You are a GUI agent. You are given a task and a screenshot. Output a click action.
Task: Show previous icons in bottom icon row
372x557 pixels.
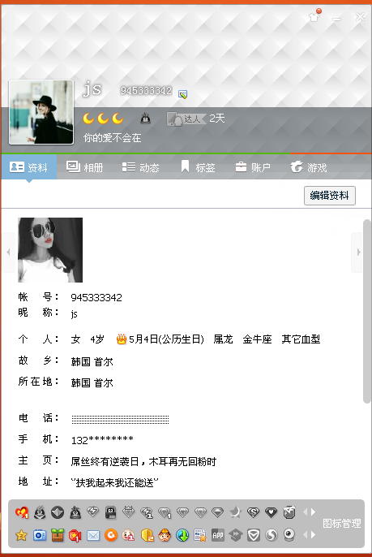point(305,534)
